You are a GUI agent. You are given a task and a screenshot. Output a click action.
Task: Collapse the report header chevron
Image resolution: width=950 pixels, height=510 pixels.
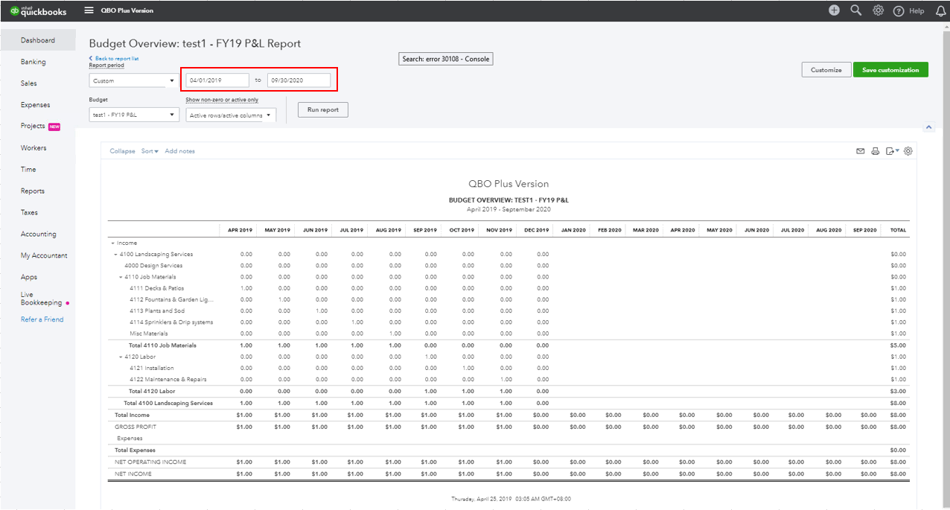[x=928, y=127]
